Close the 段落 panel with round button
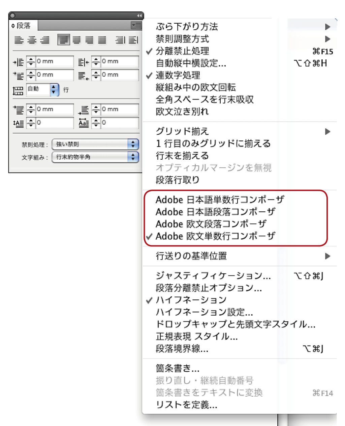Screen dimensions: 345x426 click(x=12, y=16)
